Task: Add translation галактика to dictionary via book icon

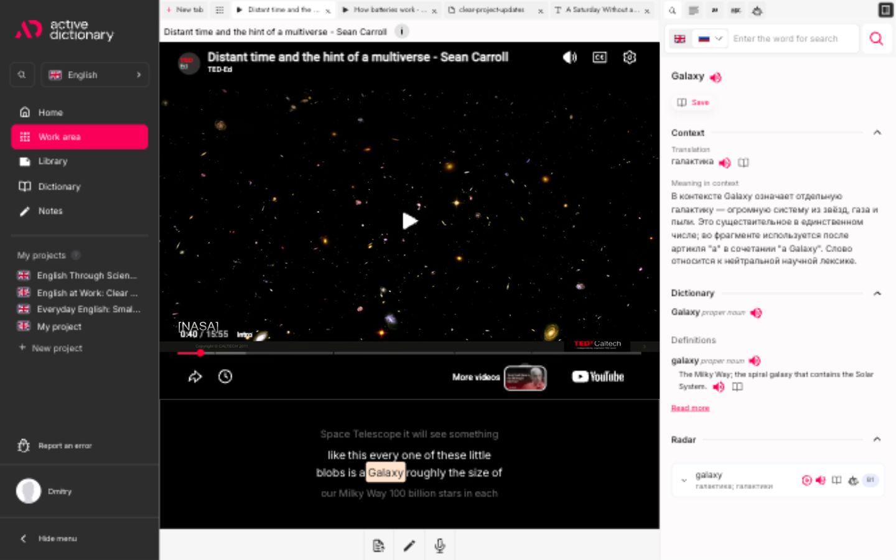Action: coord(743,162)
